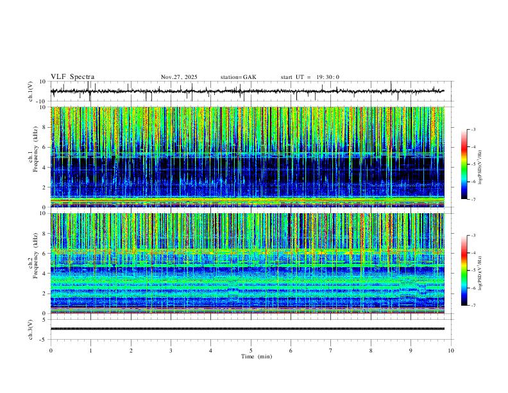508x393 pixels.
Task: Click the ch.3 flat black voltage trace
Action: tap(248, 329)
